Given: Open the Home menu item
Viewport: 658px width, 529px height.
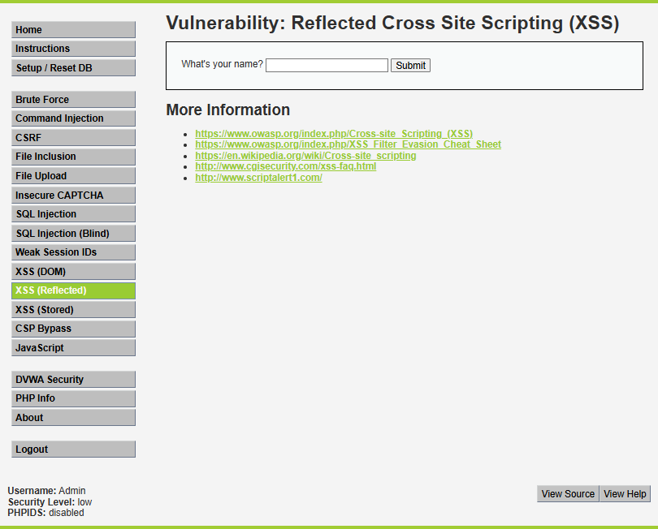Looking at the screenshot, I should (x=73, y=30).
